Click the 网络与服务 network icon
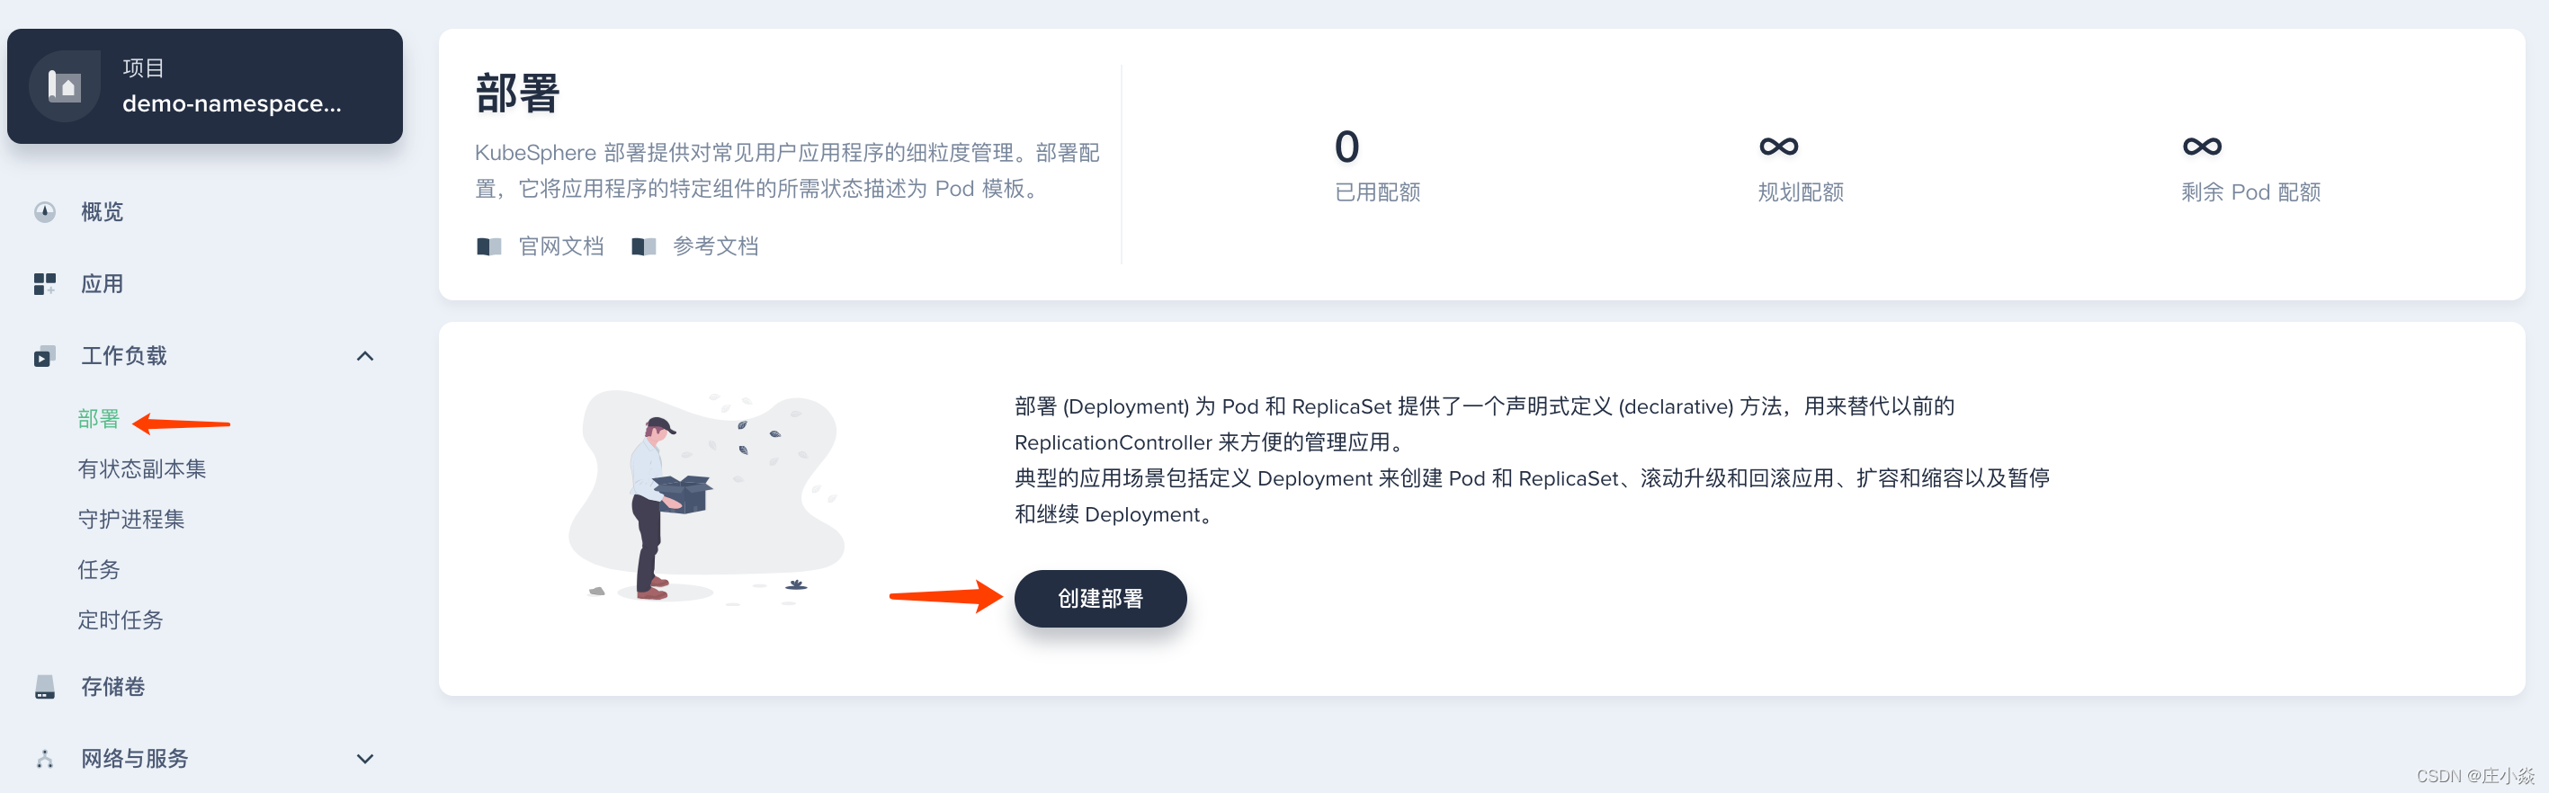The height and width of the screenshot is (793, 2549). click(x=45, y=759)
